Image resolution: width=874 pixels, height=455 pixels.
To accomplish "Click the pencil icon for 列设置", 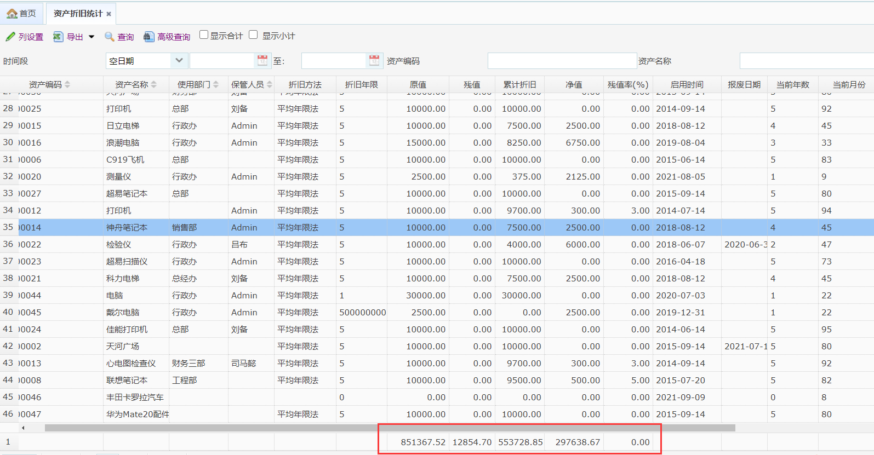I will coord(10,37).
